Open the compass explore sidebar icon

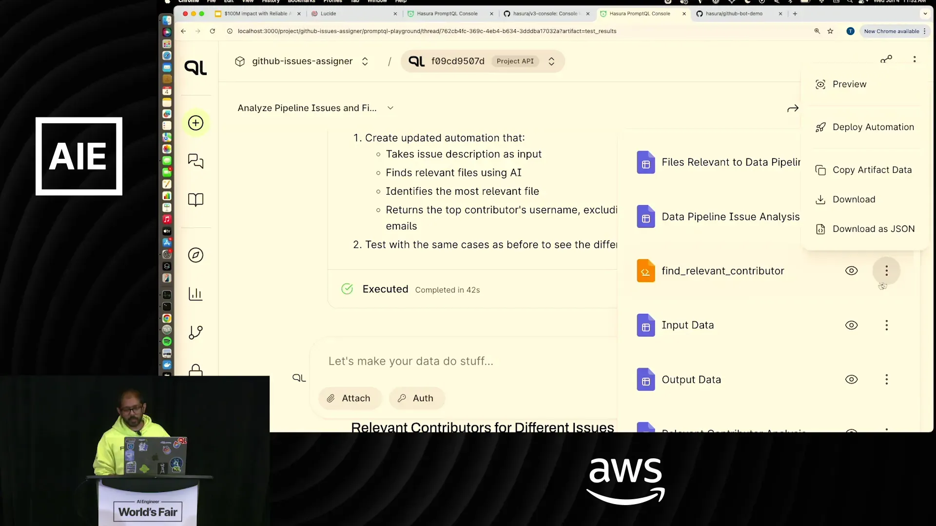pyautogui.click(x=195, y=255)
